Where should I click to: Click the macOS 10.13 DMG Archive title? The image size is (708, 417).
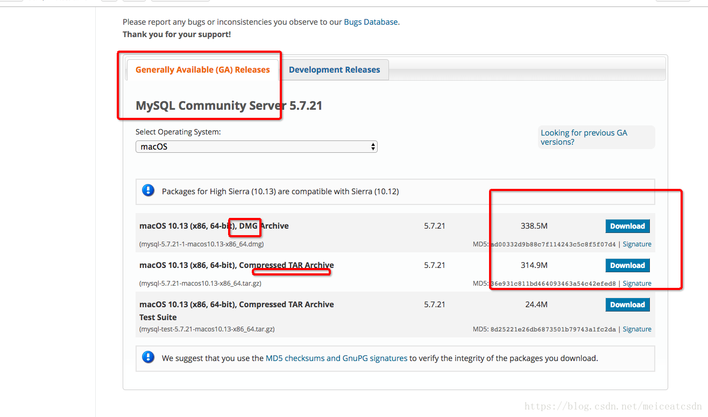click(x=214, y=226)
